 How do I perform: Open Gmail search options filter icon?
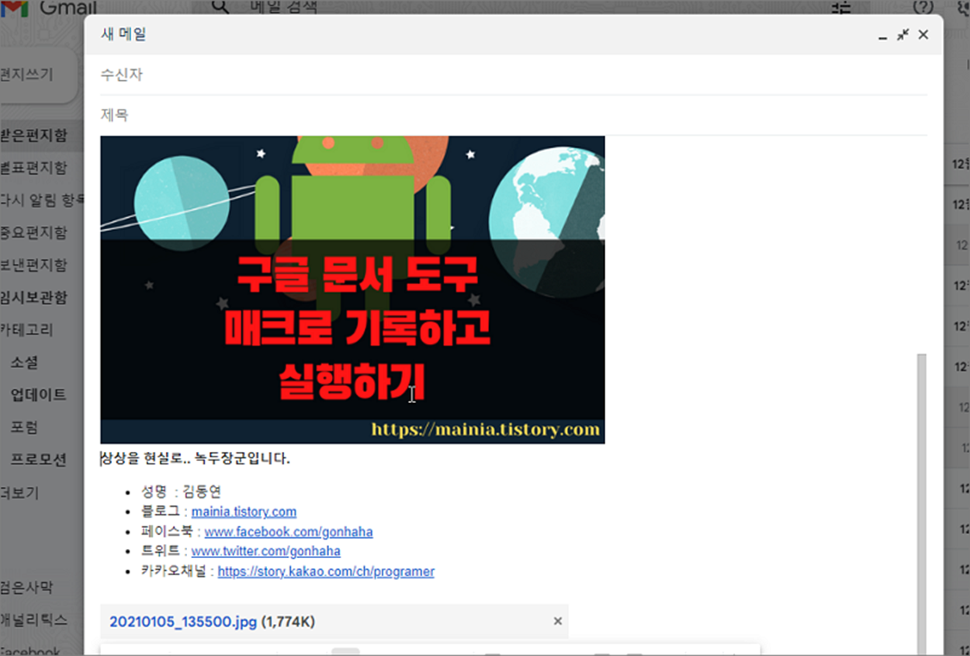(841, 8)
